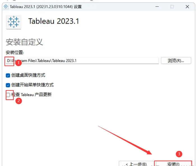Close the Tableau setup window

coord(187,7)
